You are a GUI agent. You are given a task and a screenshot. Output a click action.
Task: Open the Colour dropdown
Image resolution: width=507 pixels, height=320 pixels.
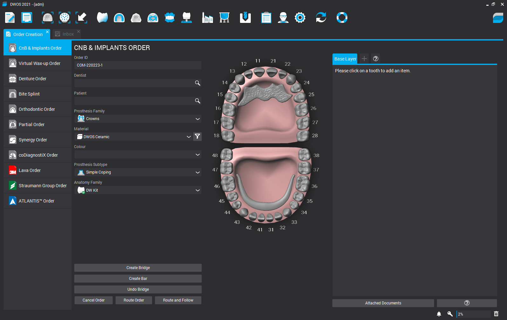[138, 154]
